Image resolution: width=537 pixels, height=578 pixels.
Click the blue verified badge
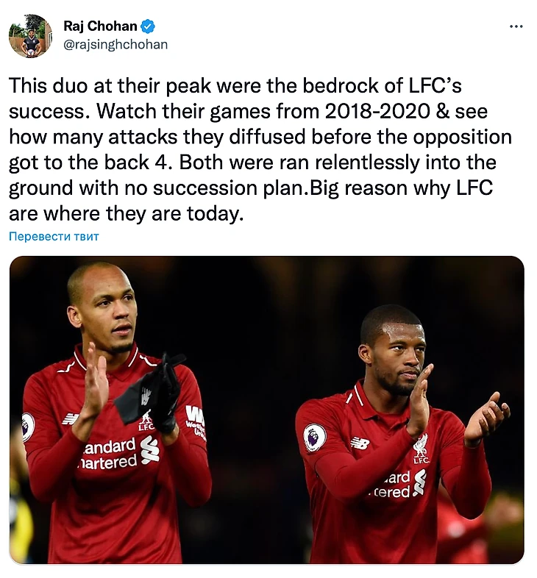click(149, 26)
